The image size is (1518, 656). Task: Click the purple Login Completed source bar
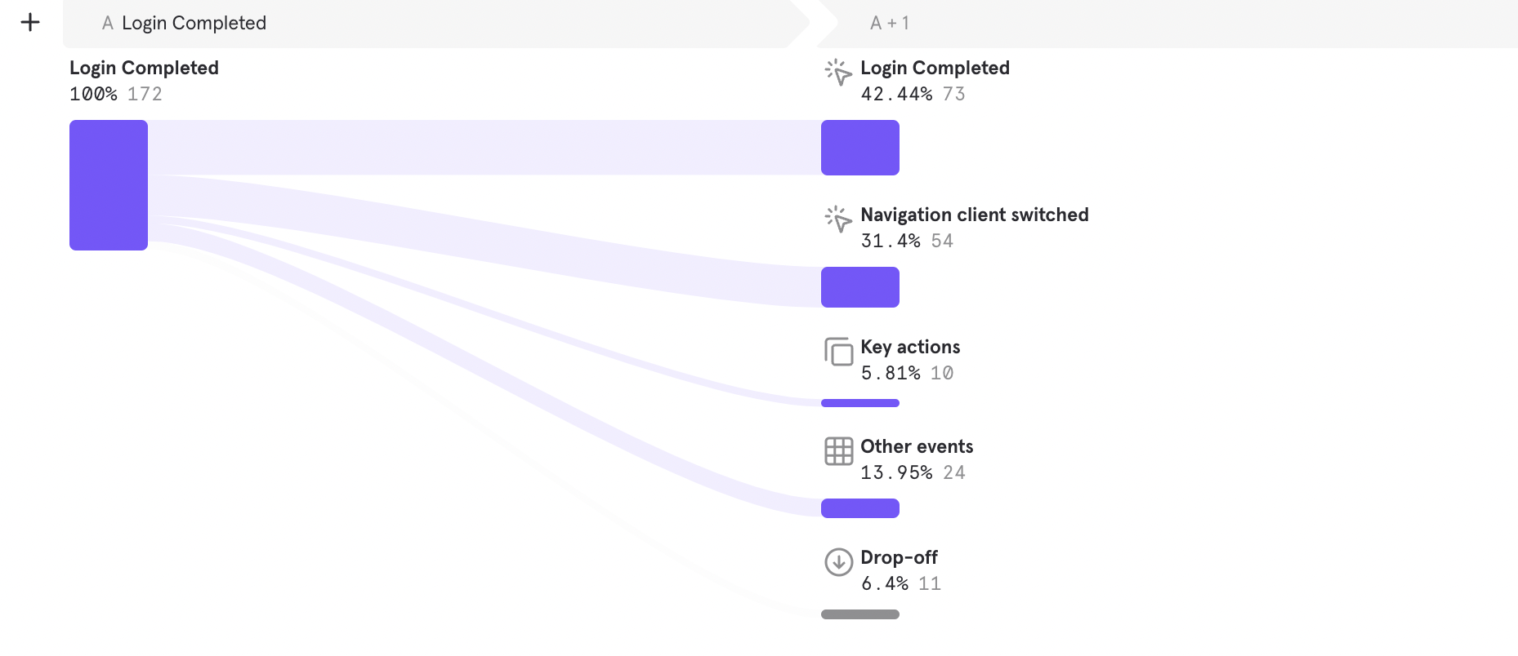point(108,185)
